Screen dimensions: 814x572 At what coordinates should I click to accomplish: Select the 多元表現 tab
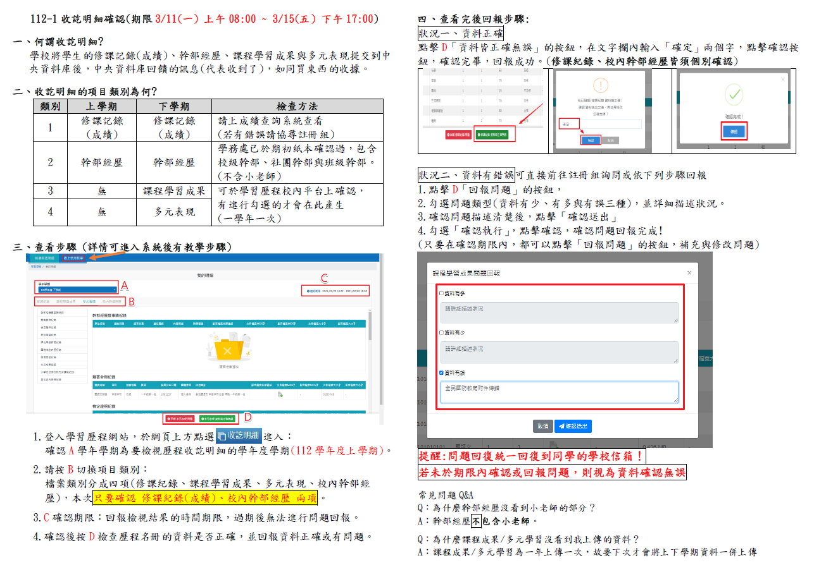[x=88, y=301]
